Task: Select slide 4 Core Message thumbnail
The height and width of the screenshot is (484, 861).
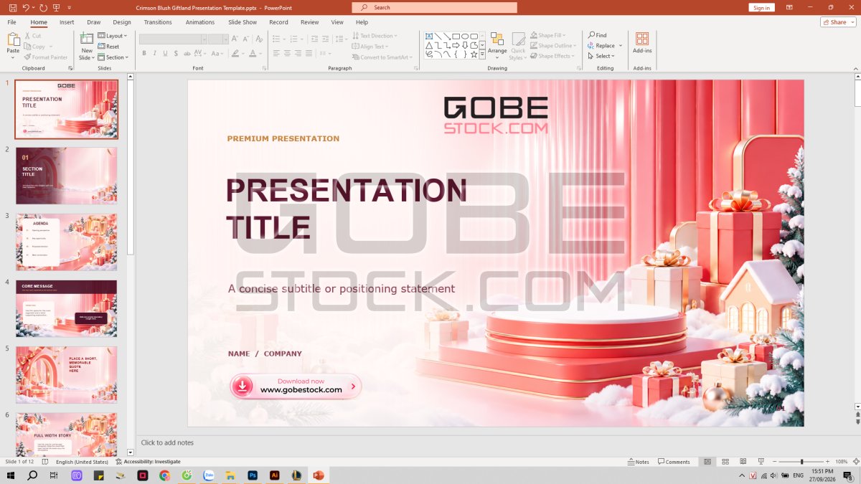Action: pos(66,308)
